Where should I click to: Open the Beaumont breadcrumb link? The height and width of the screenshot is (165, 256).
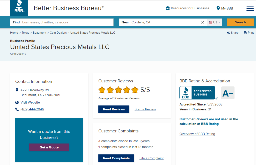(x=39, y=33)
